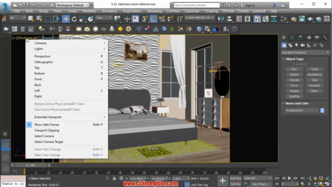Click the GeoSphere button

point(314,75)
